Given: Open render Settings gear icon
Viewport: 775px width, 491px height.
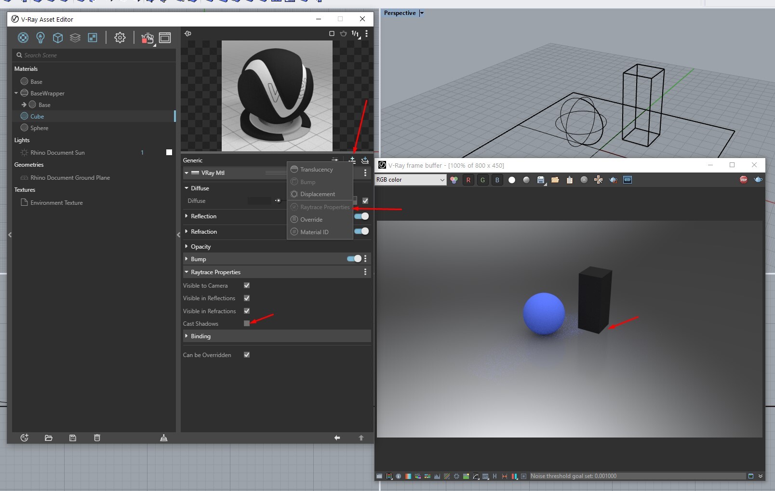Looking at the screenshot, I should (x=120, y=38).
